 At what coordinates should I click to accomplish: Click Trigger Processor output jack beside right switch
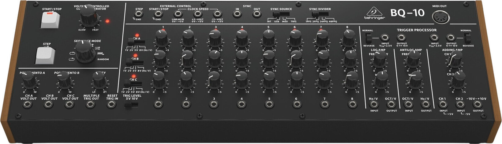(450, 38)
